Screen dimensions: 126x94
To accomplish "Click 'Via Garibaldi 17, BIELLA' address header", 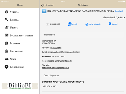I will click(114, 17).
